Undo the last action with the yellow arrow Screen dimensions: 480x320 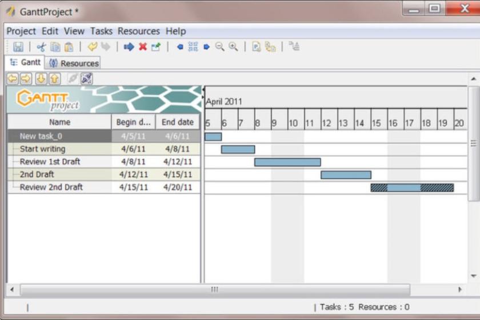tap(93, 46)
